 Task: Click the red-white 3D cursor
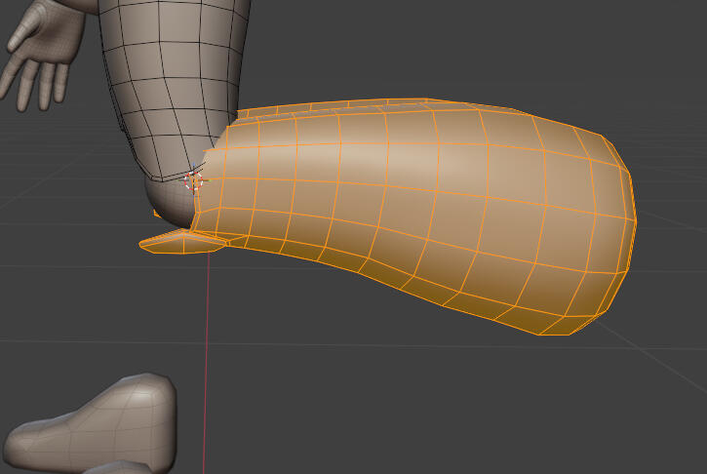coord(194,181)
